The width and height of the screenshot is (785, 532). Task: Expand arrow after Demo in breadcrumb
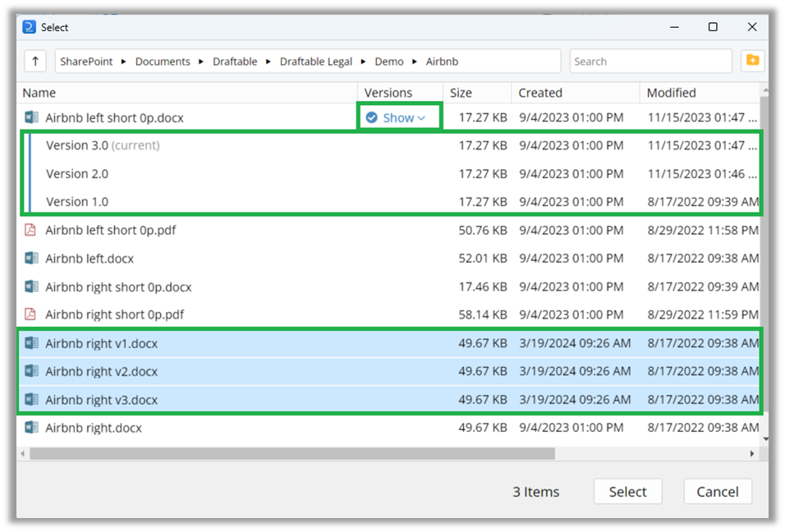(415, 62)
